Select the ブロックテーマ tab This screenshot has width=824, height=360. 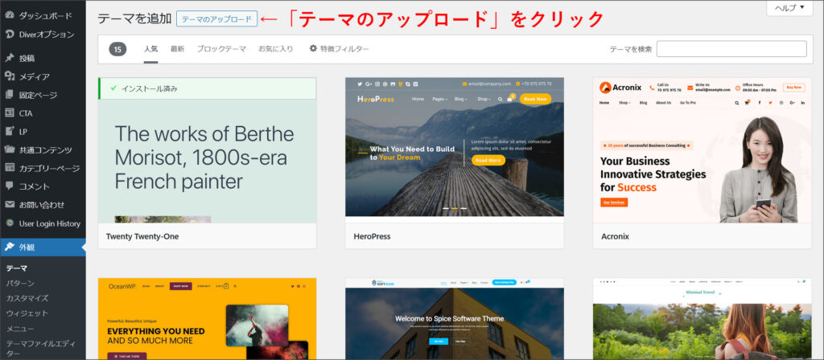tap(221, 49)
